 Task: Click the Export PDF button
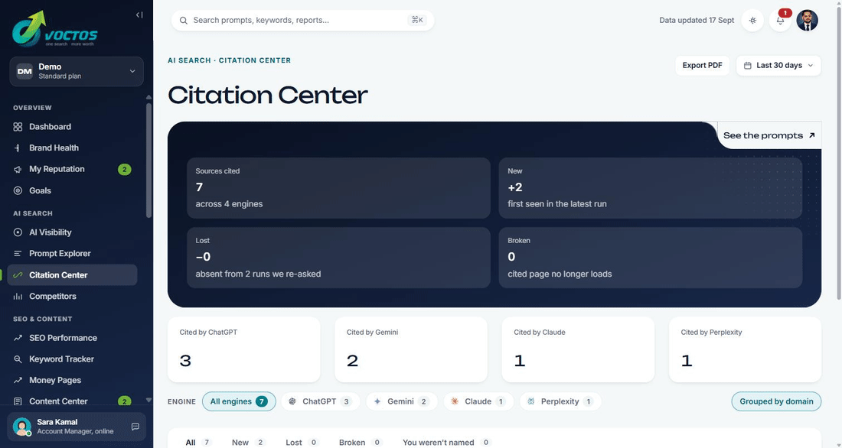[703, 66]
